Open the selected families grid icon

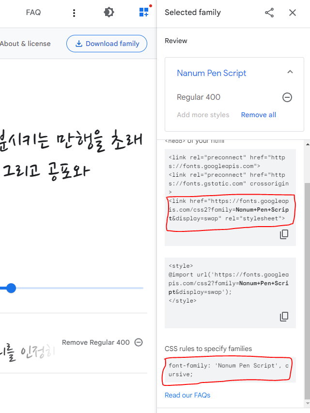pos(144,12)
